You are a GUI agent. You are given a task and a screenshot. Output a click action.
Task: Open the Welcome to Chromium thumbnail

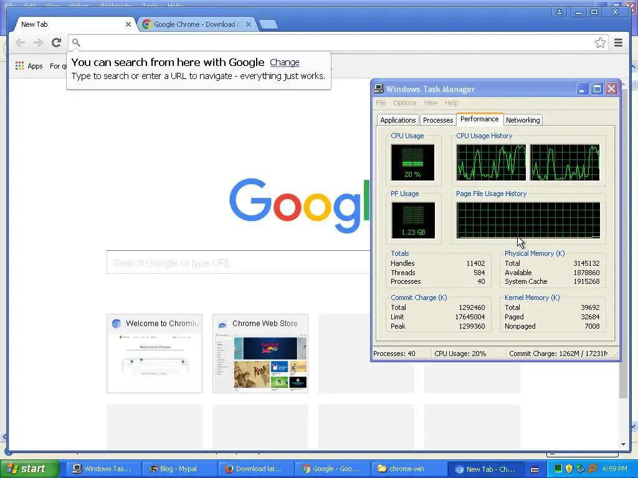[155, 354]
